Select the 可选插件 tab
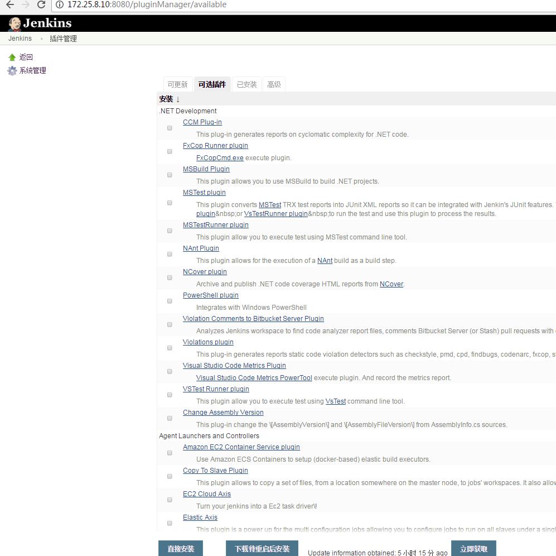 pos(212,84)
